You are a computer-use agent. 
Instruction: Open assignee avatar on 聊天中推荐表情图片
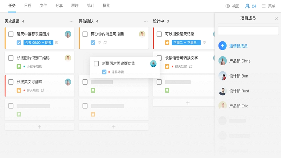click(x=68, y=34)
